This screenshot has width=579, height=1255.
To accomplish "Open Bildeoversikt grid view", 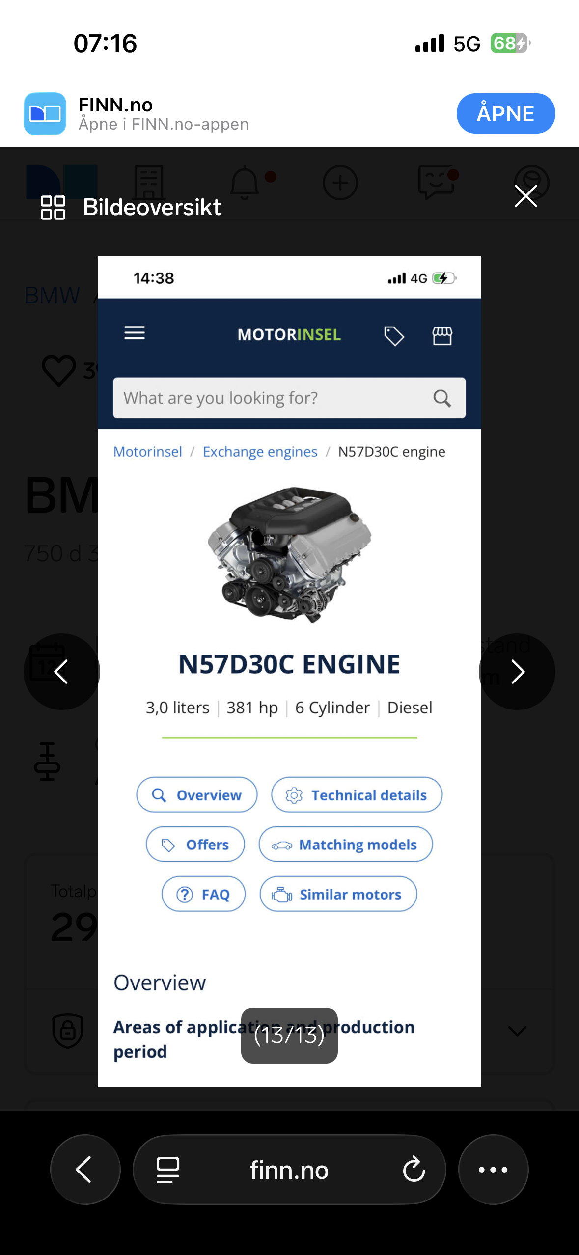I will (x=131, y=207).
